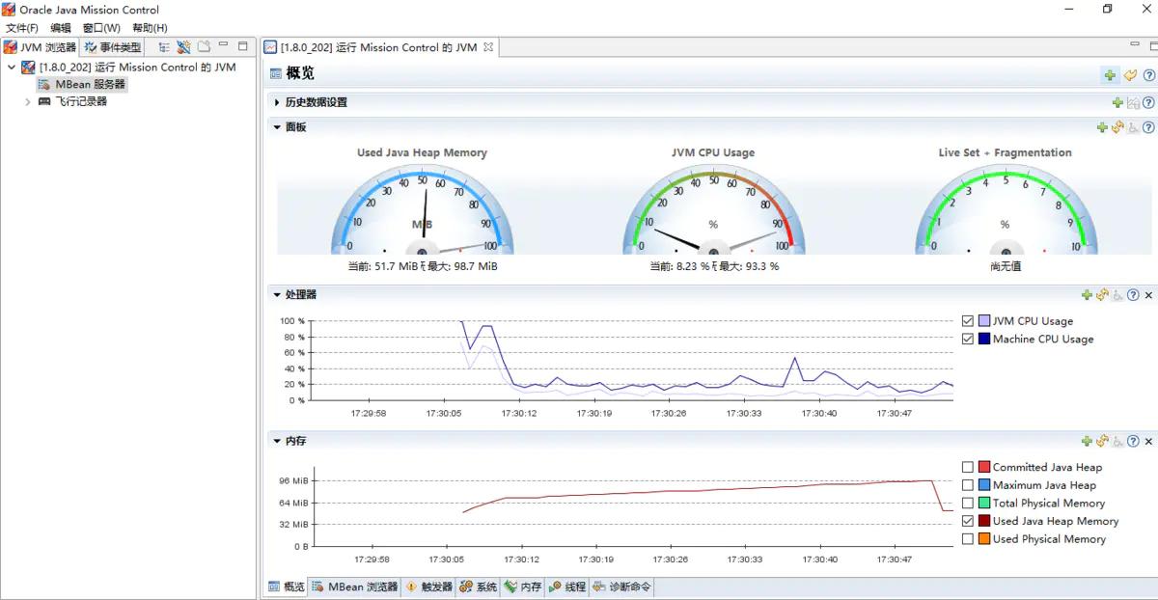Close the 内存 chart section with its X icon
The height and width of the screenshot is (600, 1158).
coord(1148,441)
